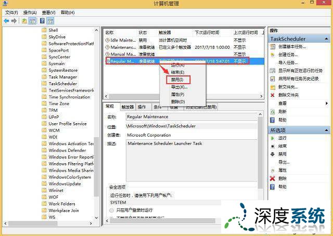
Task: Switch to the 常规 tab
Action: (110, 107)
